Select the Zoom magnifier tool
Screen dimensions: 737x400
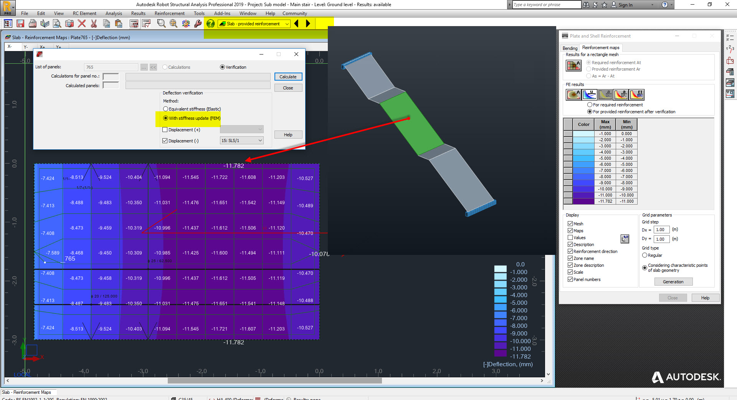[161, 23]
